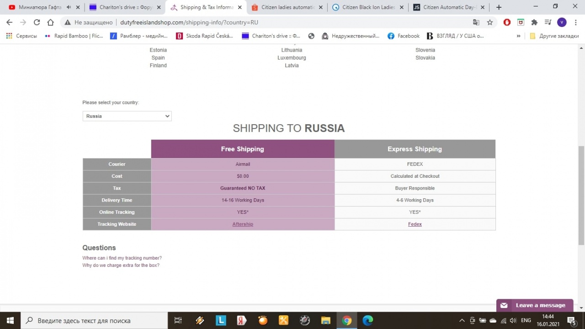Open the Chrome profile avatar
Screen dimensions: 585x329
click(x=562, y=22)
